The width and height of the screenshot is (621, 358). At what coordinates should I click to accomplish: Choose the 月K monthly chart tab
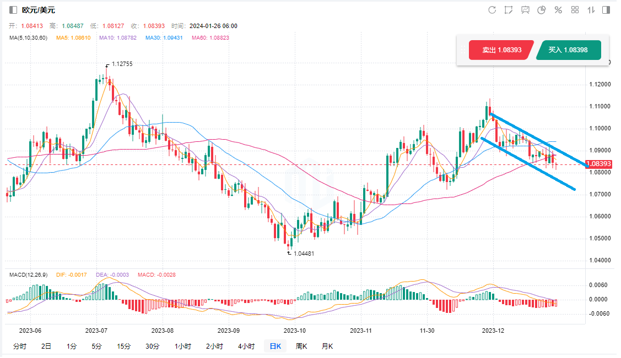[x=327, y=346]
